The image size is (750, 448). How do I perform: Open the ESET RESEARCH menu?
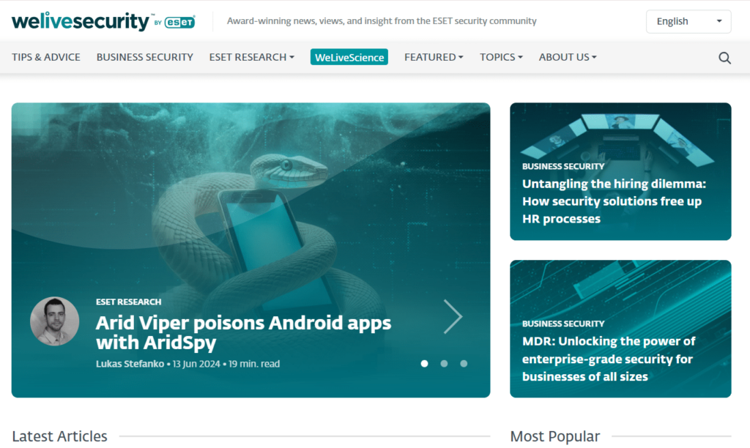tap(251, 56)
